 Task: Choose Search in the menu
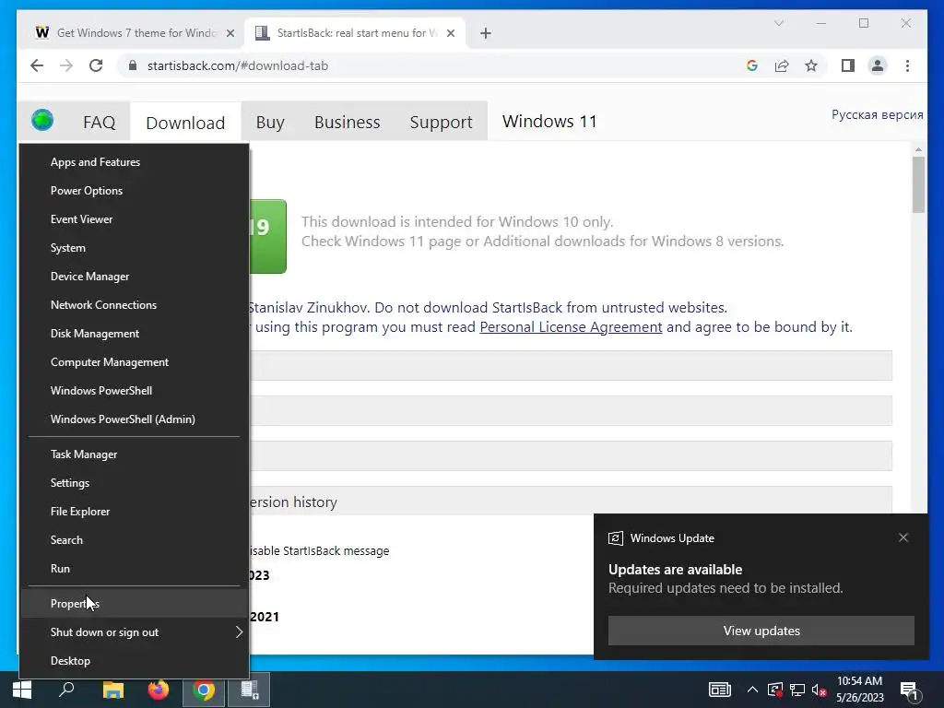pos(135,540)
